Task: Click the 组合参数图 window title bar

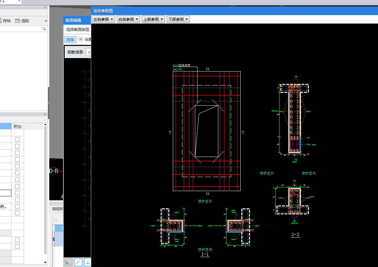Action: click(234, 11)
